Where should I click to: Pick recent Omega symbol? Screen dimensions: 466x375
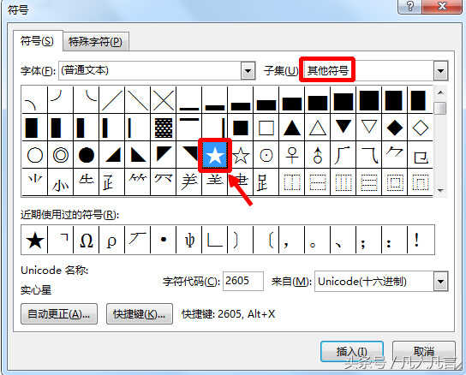87,240
